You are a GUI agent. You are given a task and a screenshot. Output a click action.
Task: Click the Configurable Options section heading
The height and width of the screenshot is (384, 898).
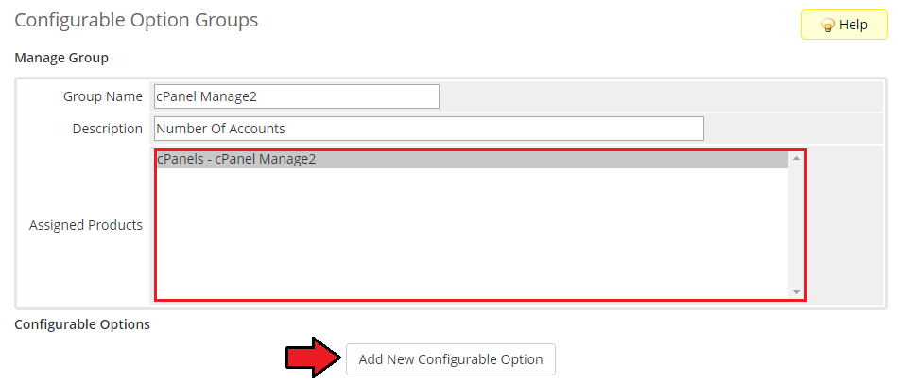point(82,324)
